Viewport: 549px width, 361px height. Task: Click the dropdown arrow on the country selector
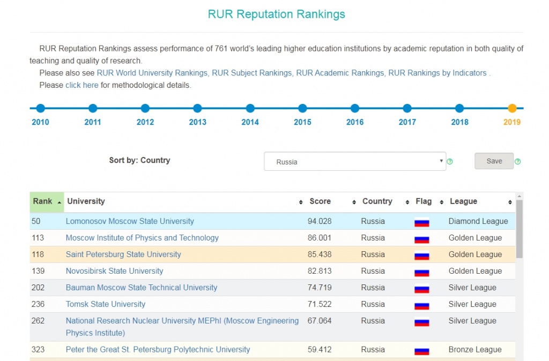[x=441, y=161]
